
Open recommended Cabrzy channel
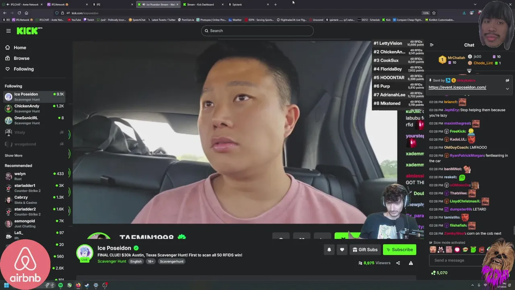click(x=34, y=200)
